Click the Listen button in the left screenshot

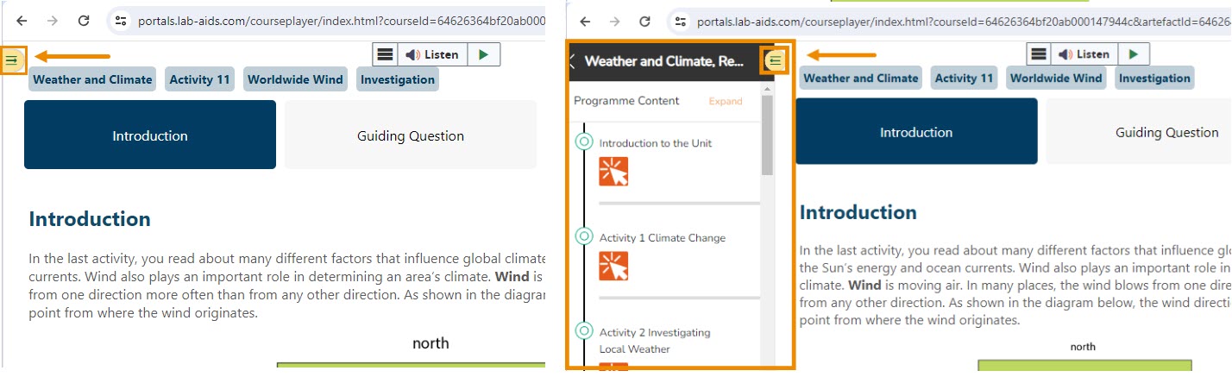(432, 54)
